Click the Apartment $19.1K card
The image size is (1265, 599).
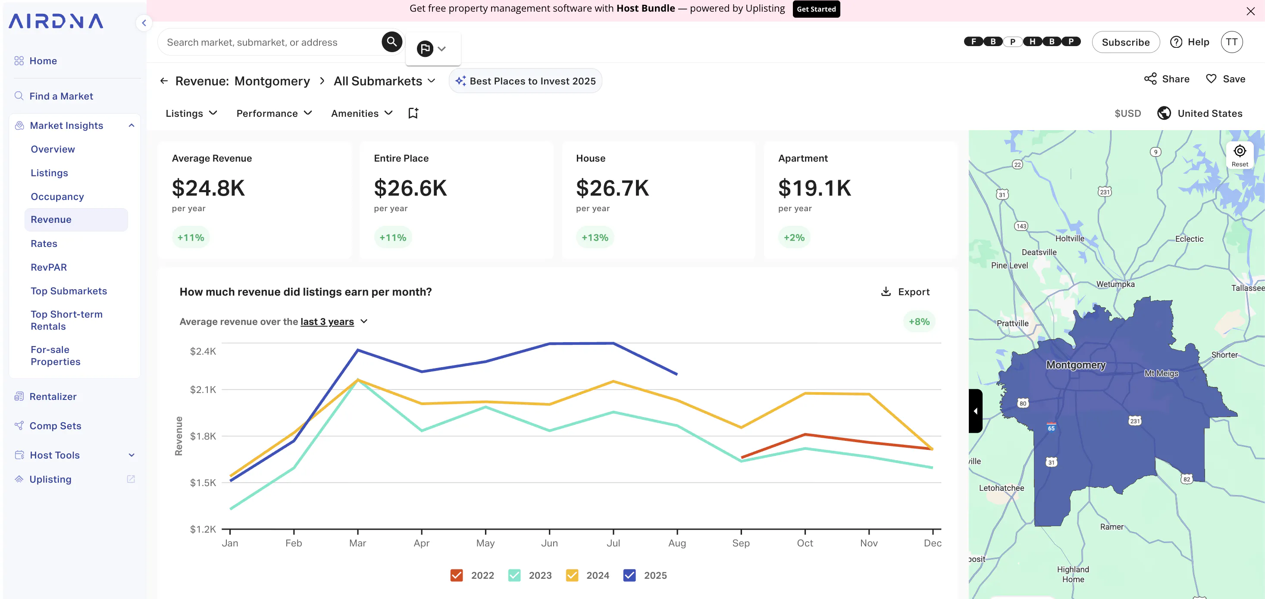pyautogui.click(x=860, y=200)
